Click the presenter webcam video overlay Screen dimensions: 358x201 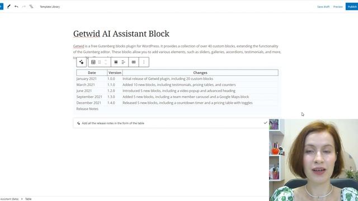(x=313, y=160)
